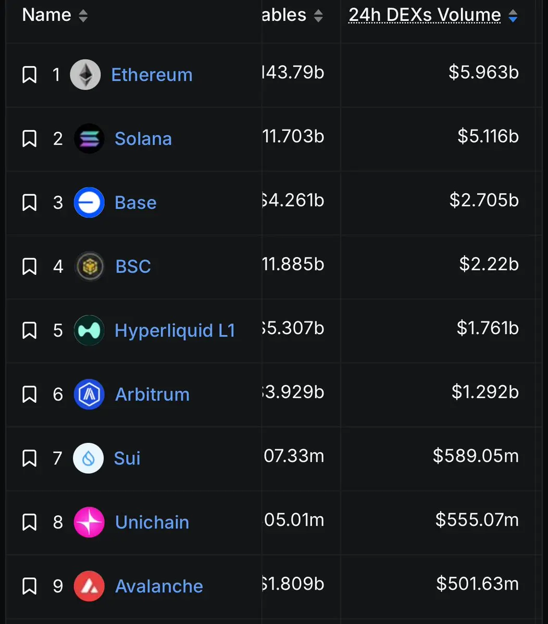
Task: Select Ethereum's $5.963b volume cell
Action: (483, 72)
